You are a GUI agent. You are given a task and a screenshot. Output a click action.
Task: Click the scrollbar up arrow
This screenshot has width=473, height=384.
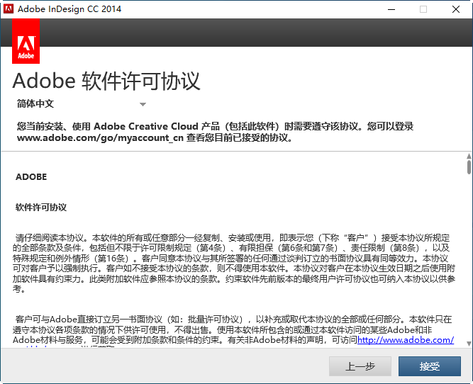(469, 156)
